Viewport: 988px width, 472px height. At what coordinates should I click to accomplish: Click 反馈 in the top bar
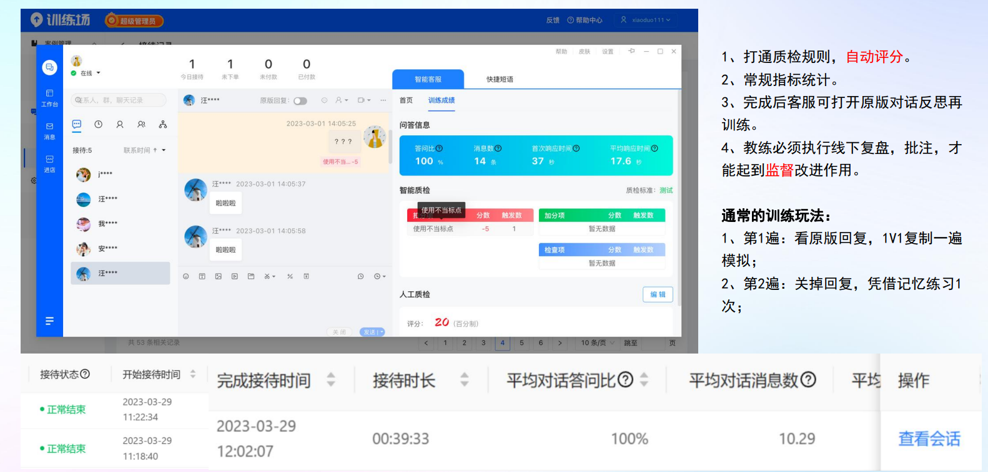click(553, 20)
